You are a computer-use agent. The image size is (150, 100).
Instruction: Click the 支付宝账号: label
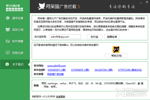[x=40, y=37]
